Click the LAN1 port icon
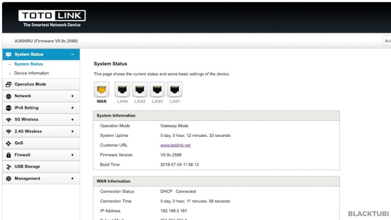The image size is (391, 220). pyautogui.click(x=174, y=89)
